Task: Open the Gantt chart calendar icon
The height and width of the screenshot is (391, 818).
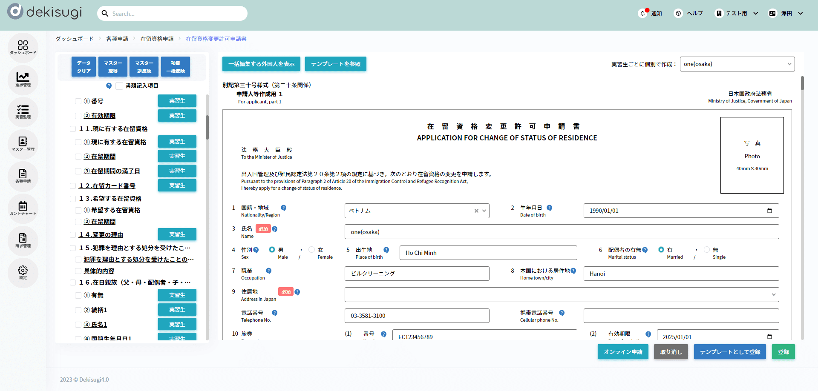Action: (23, 208)
